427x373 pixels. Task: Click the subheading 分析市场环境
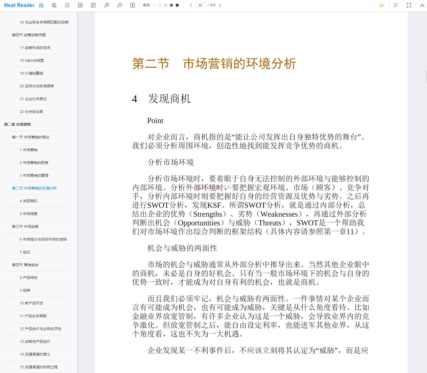171,162
